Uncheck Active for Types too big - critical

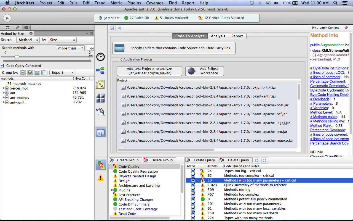click(x=193, y=171)
